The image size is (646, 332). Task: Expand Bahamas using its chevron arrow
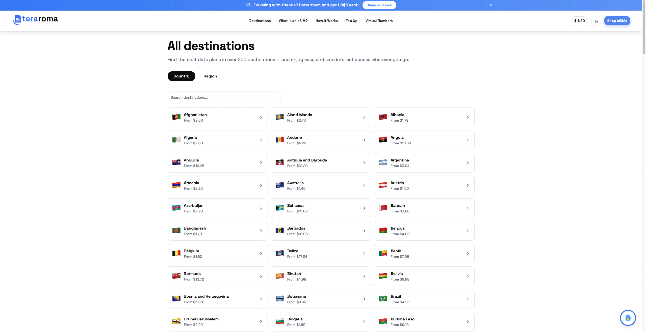[x=364, y=208]
